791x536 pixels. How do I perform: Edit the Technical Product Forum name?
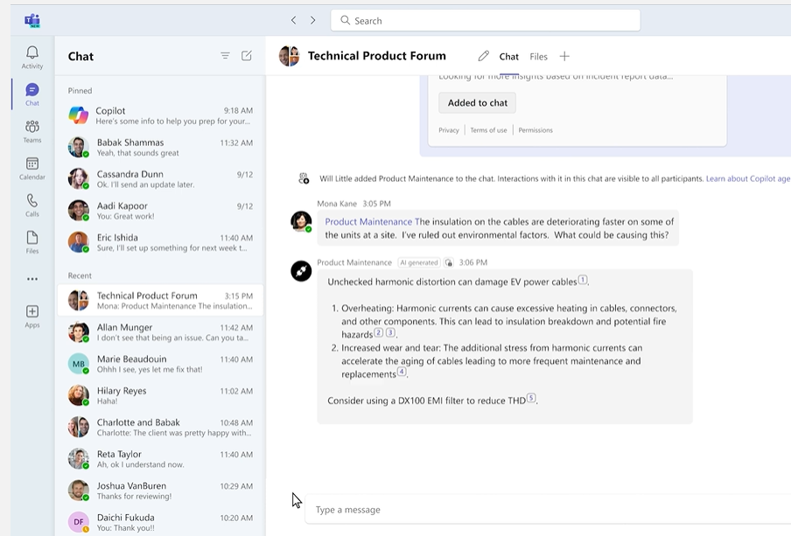pos(483,56)
